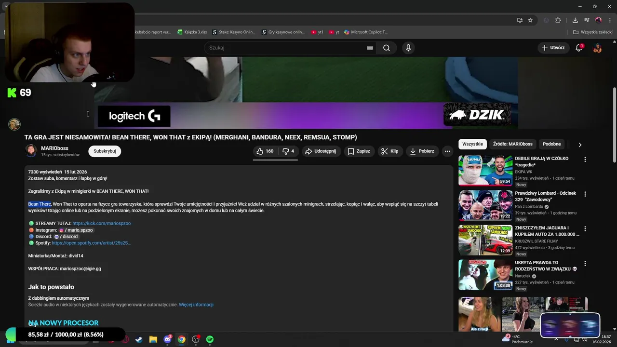Open the yt bookmark
617x347 pixels.
pyautogui.click(x=334, y=32)
